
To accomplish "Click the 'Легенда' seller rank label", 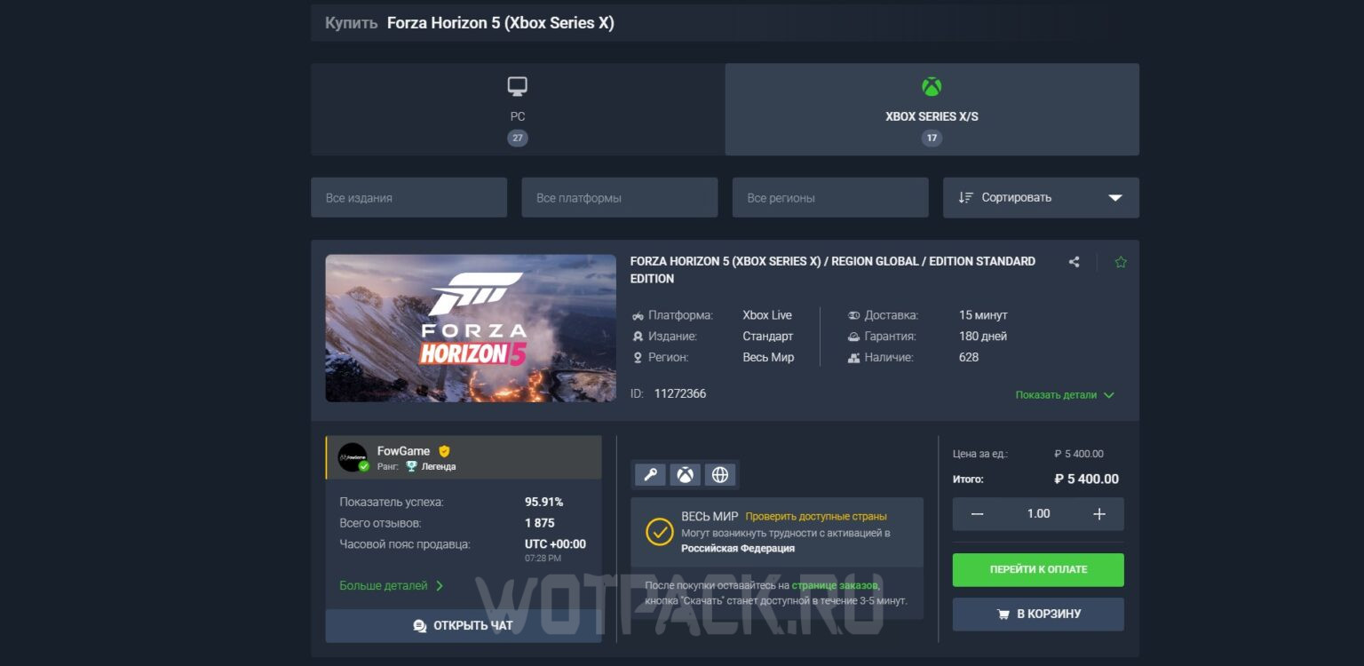I will click(x=439, y=467).
